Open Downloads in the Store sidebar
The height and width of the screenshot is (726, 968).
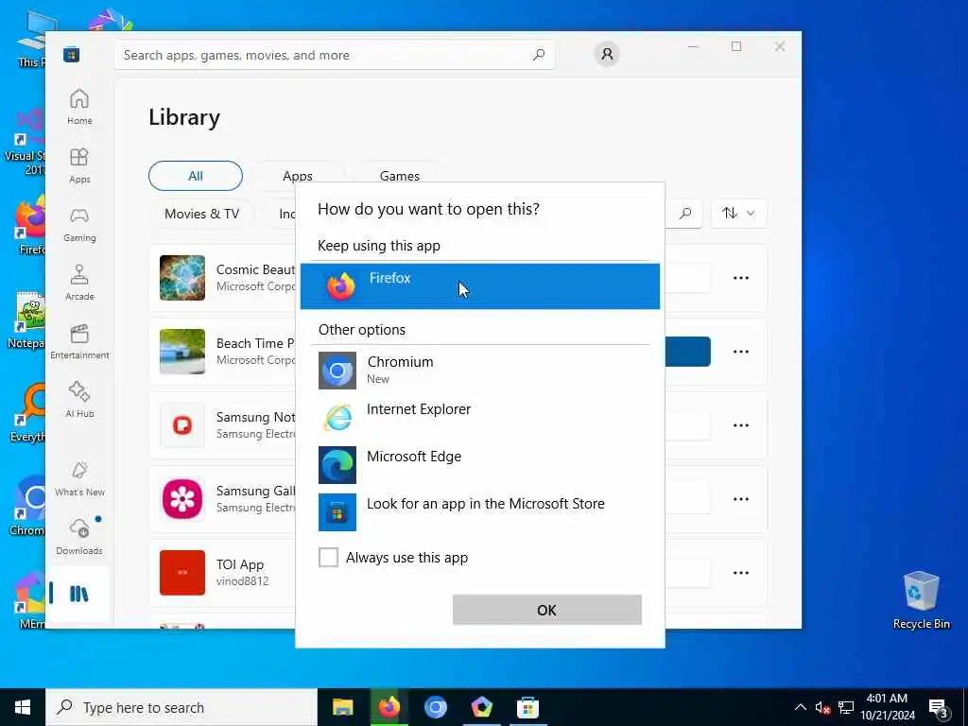(x=79, y=537)
